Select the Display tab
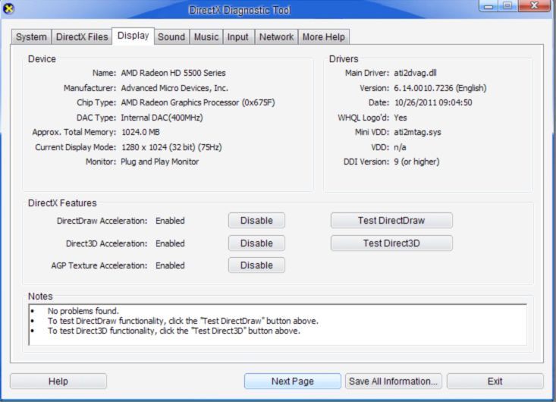 pyautogui.click(x=134, y=36)
